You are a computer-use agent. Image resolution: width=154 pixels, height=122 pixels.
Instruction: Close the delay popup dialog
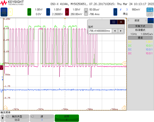pyautogui.click(x=121, y=22)
